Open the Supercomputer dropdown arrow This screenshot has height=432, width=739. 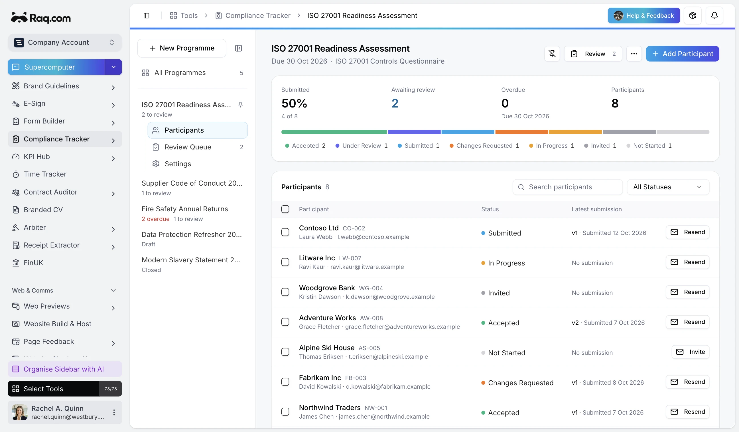[x=113, y=67]
